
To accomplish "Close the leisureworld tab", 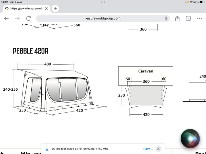I will [46, 9].
